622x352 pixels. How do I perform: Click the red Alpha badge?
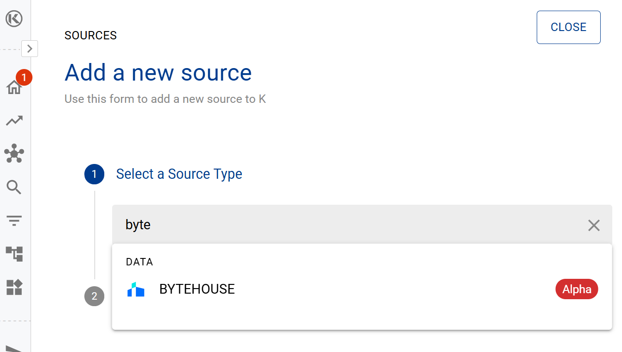point(577,289)
